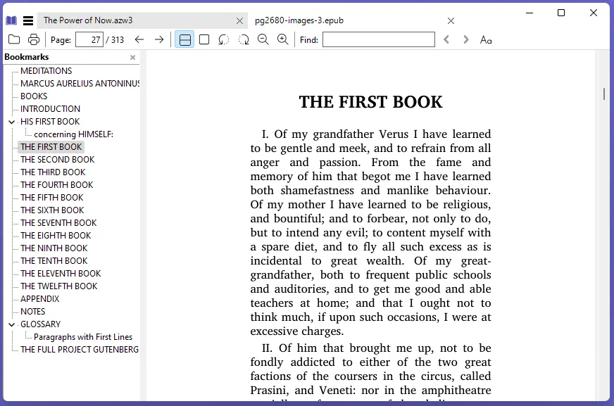Close the pg2680-images-3.epub tab
The width and height of the screenshot is (614, 406).
click(x=451, y=20)
